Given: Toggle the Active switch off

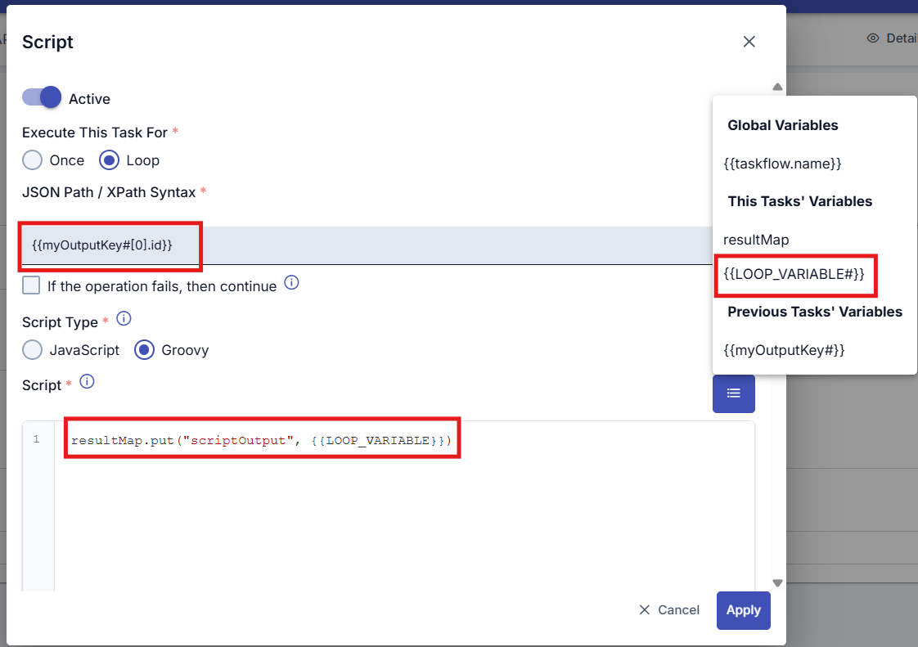Looking at the screenshot, I should (43, 97).
